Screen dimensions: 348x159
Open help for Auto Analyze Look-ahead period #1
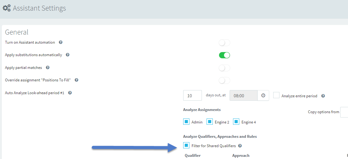point(70,93)
